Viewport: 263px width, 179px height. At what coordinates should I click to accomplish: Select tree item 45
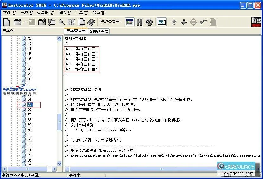pyautogui.click(x=29, y=54)
